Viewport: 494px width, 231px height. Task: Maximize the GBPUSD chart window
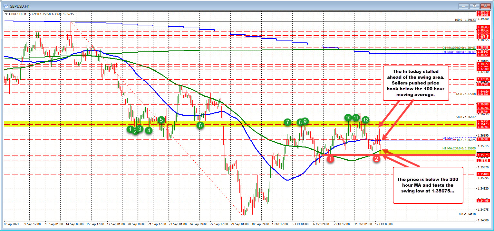click(474, 6)
